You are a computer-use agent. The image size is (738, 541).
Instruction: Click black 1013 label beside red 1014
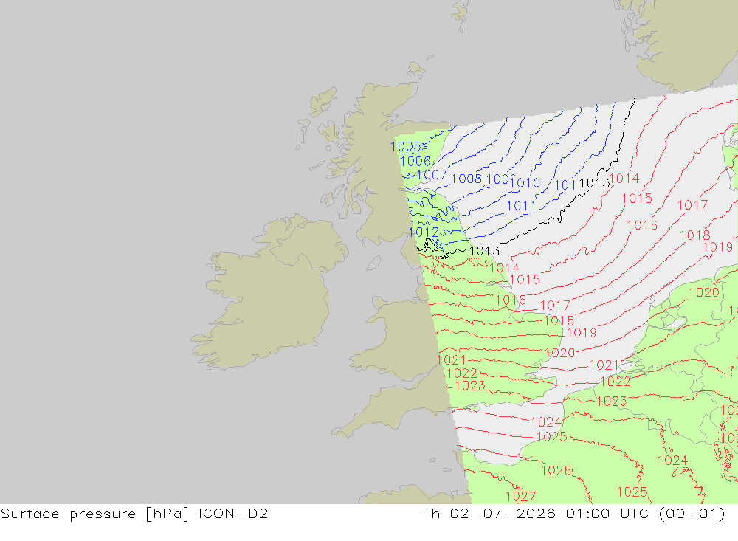pyautogui.click(x=594, y=183)
